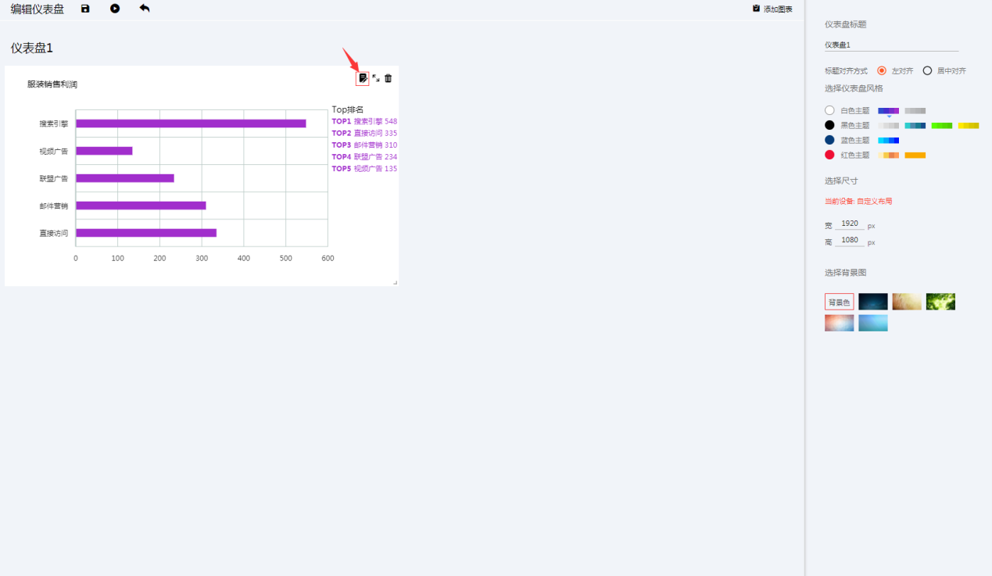992x576 pixels.
Task: Pick the orange palette for red theme
Action: [x=915, y=156]
